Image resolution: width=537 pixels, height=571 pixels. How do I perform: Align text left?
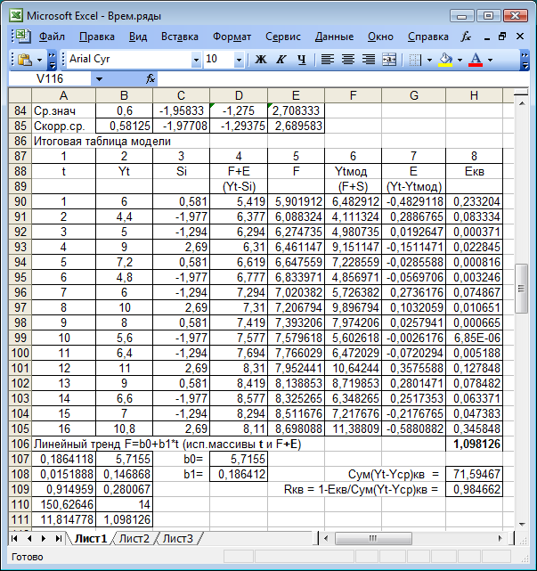[x=328, y=60]
